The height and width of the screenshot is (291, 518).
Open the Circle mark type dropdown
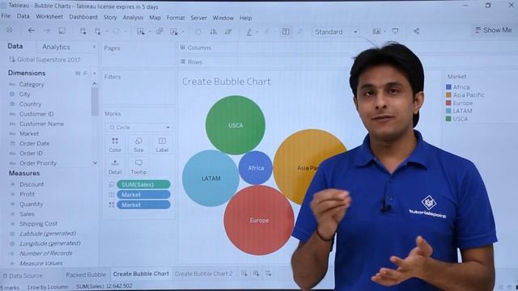138,127
